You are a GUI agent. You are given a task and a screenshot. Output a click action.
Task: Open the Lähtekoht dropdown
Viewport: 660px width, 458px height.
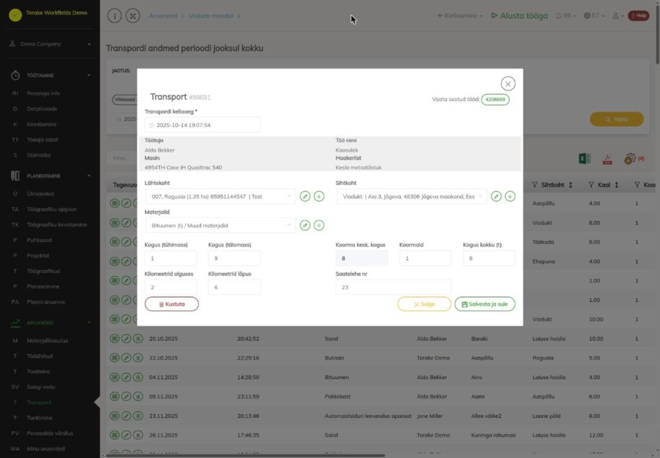220,196
